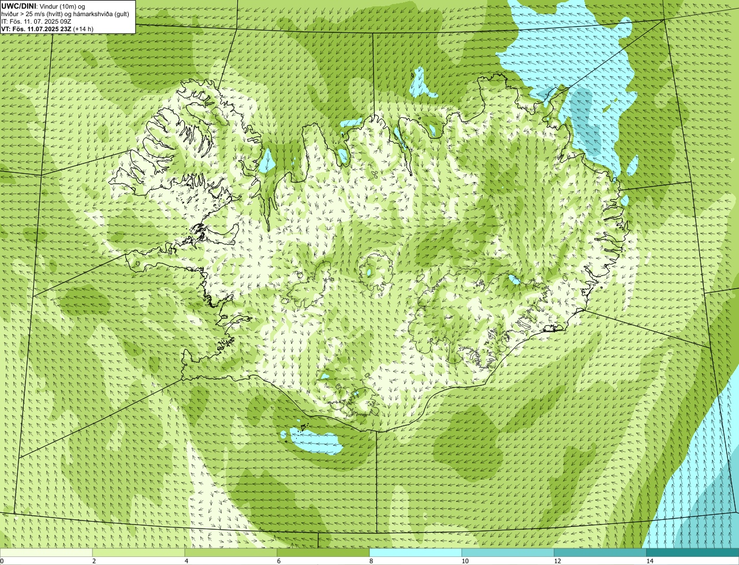Click the 'VT: Fös. 11.07.2025 23Z (+14 h)' line
The width and height of the screenshot is (739, 565).
pos(47,28)
